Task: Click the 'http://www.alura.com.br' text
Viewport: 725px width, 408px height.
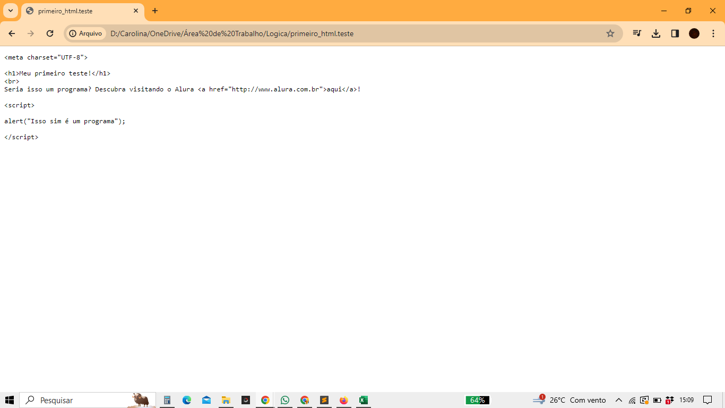Action: point(275,89)
